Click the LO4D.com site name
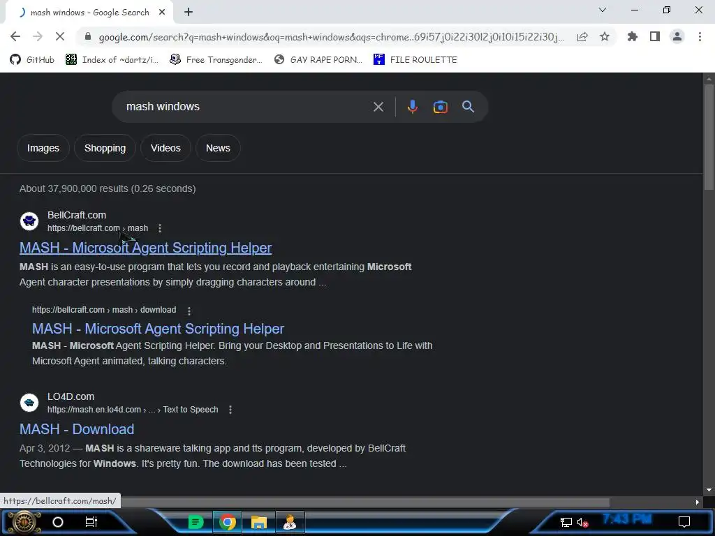This screenshot has width=715, height=536. (71, 396)
